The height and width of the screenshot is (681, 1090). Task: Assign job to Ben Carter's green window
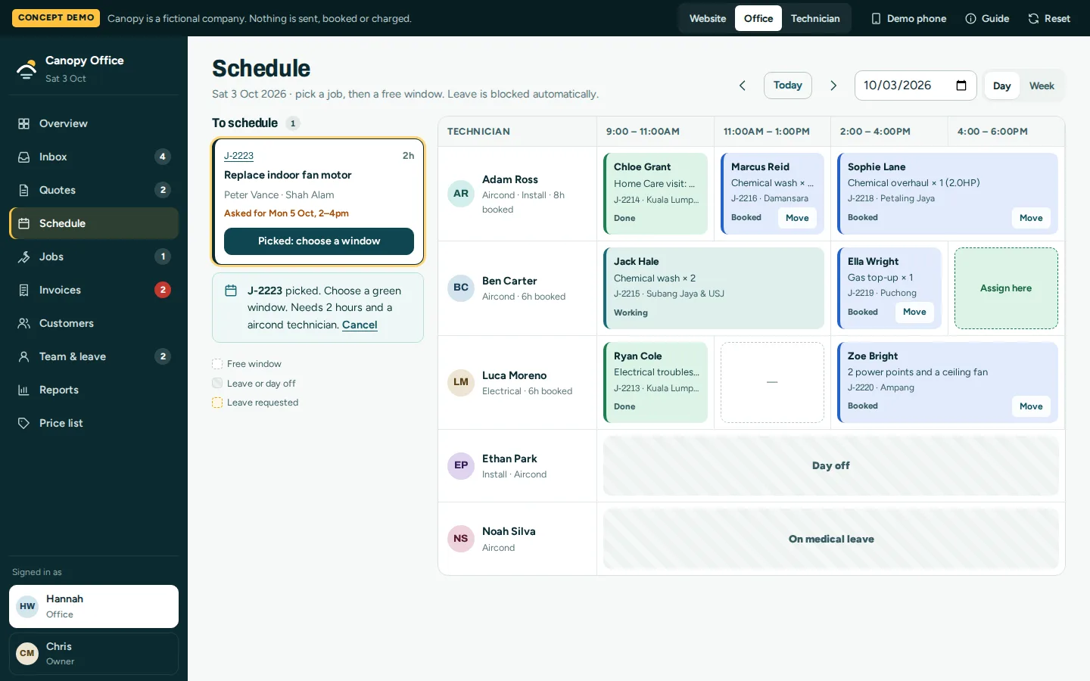[x=1006, y=288]
